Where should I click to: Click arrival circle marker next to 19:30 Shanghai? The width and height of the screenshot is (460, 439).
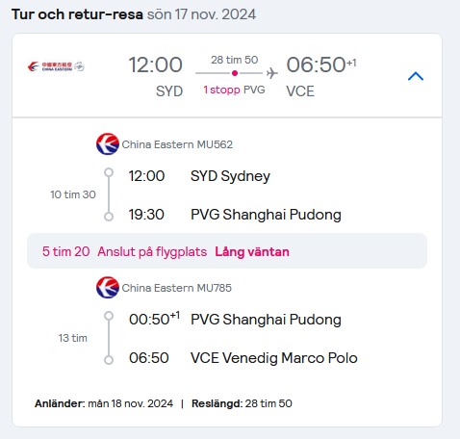tap(109, 217)
